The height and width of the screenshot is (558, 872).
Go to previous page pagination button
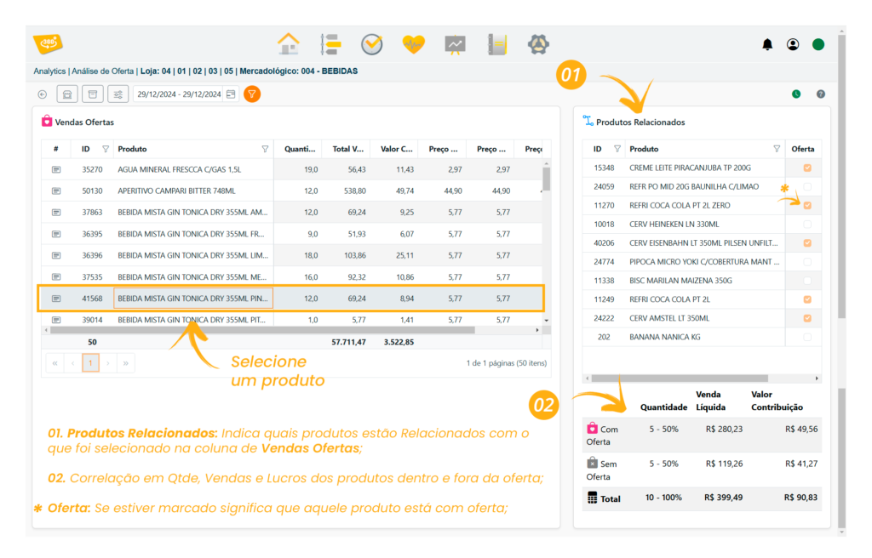tap(72, 363)
